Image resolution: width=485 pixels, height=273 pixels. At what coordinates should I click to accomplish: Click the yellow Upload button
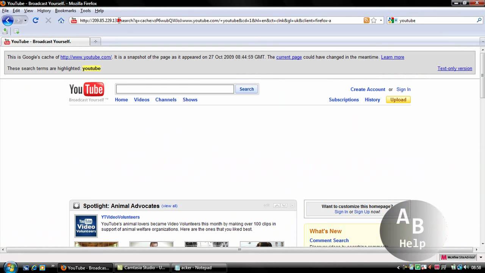pyautogui.click(x=398, y=100)
